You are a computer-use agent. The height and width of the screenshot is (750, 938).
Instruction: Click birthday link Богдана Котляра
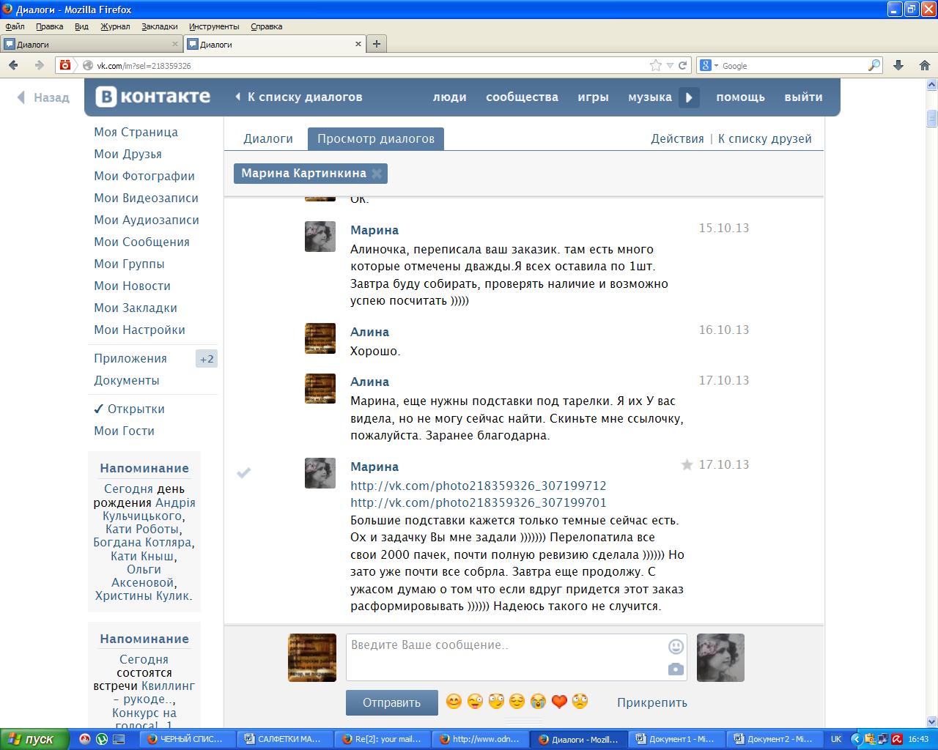tap(143, 543)
